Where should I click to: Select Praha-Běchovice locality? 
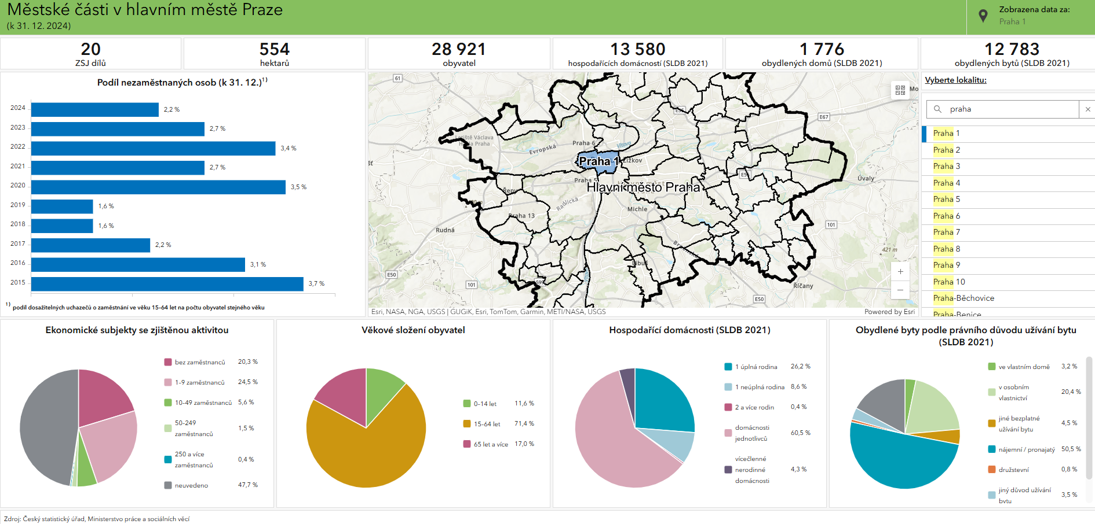click(963, 298)
